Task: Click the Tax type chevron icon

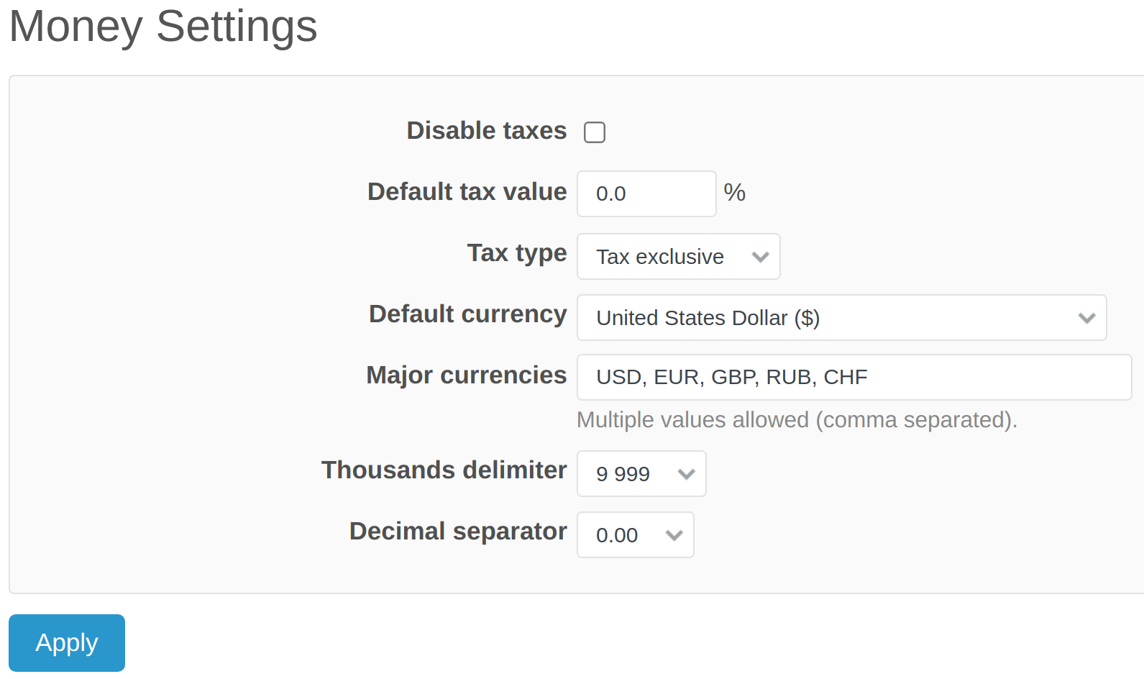Action: [x=761, y=256]
